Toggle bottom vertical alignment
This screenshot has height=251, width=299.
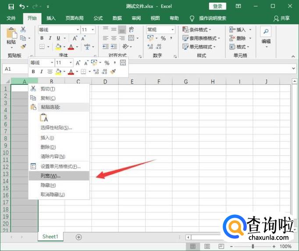click(122, 29)
